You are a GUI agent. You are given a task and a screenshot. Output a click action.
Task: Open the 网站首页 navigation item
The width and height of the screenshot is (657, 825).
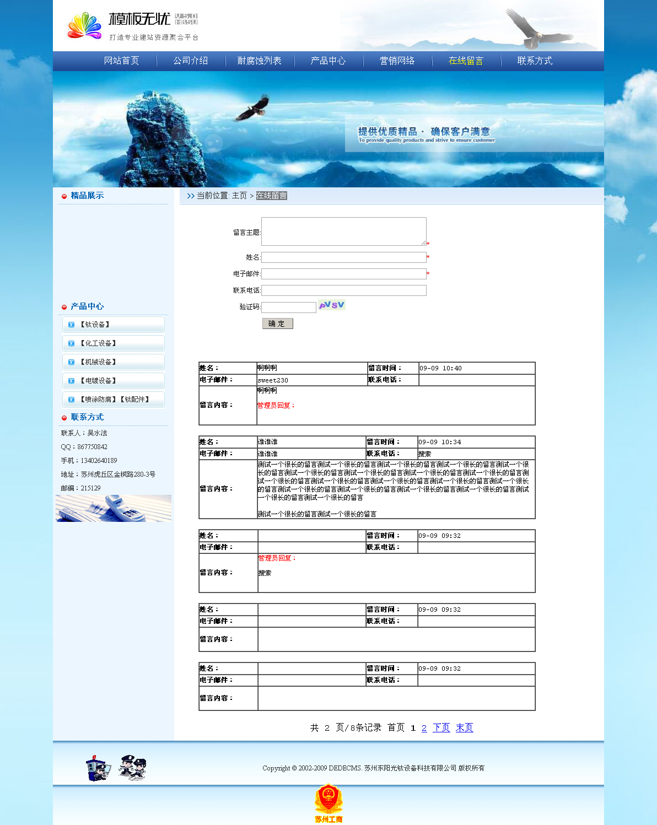[x=121, y=61]
